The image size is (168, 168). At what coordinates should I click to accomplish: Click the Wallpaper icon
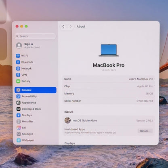point(19,140)
